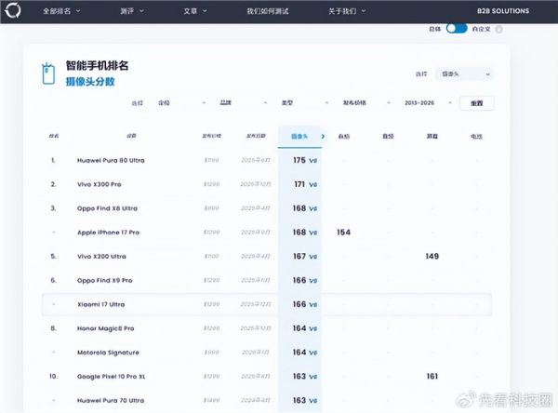Click the VS icon for Vivo X300 Pro

tap(313, 185)
